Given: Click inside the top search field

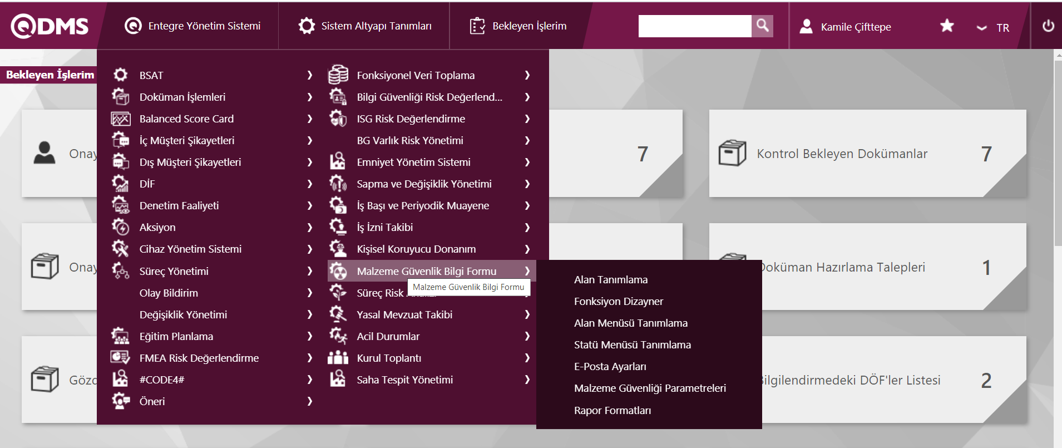Looking at the screenshot, I should 694,26.
